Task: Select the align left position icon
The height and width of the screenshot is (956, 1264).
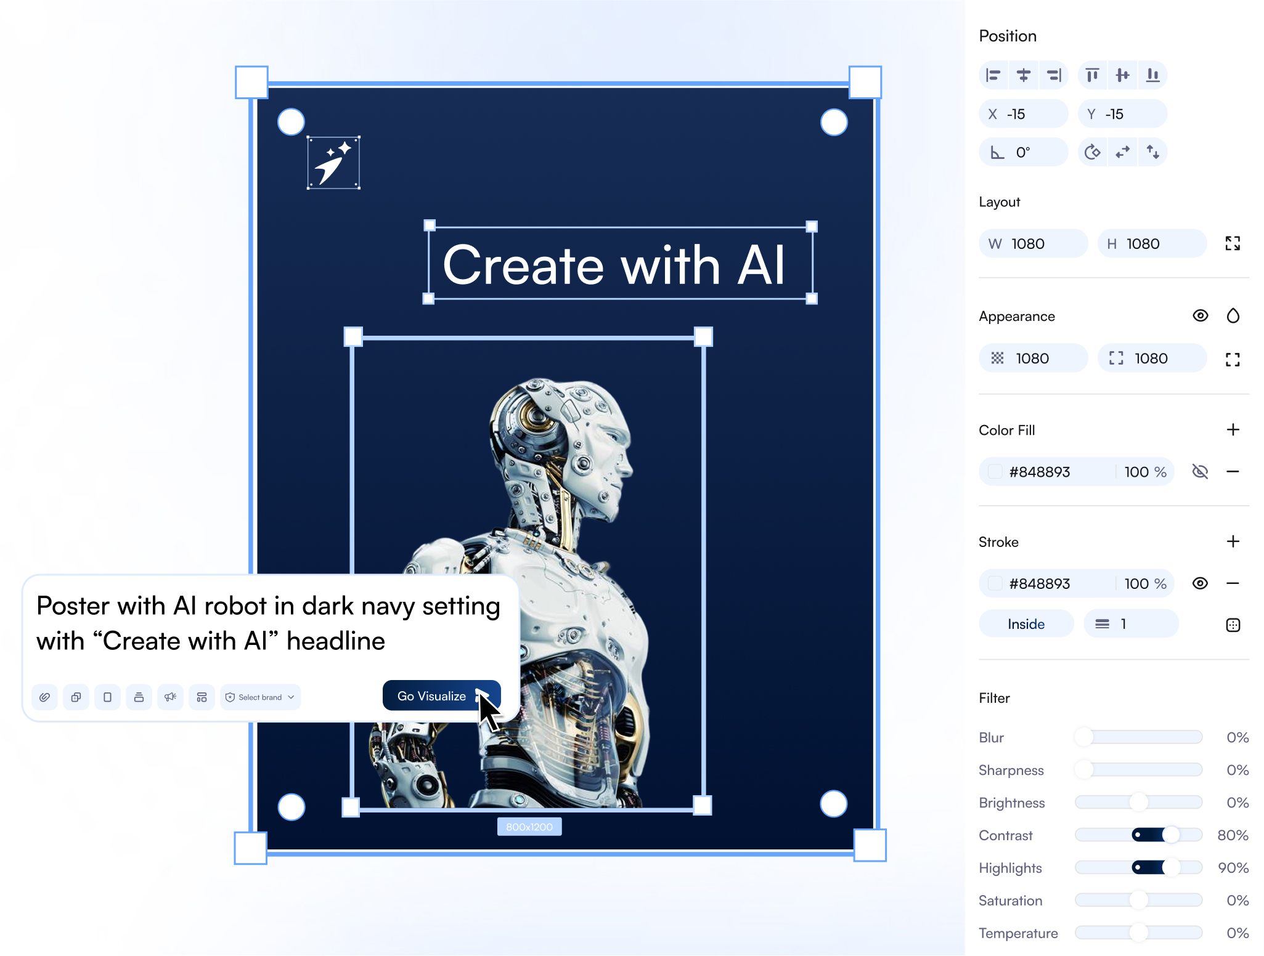Action: point(994,75)
